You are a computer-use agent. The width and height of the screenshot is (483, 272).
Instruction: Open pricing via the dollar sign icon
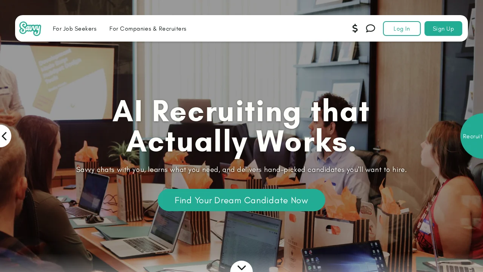(x=355, y=28)
